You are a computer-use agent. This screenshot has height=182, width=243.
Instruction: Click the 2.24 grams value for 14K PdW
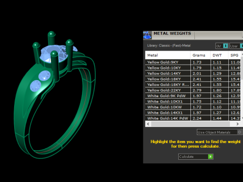(197, 118)
